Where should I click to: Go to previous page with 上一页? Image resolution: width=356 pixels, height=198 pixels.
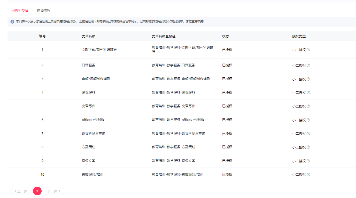tap(21, 191)
